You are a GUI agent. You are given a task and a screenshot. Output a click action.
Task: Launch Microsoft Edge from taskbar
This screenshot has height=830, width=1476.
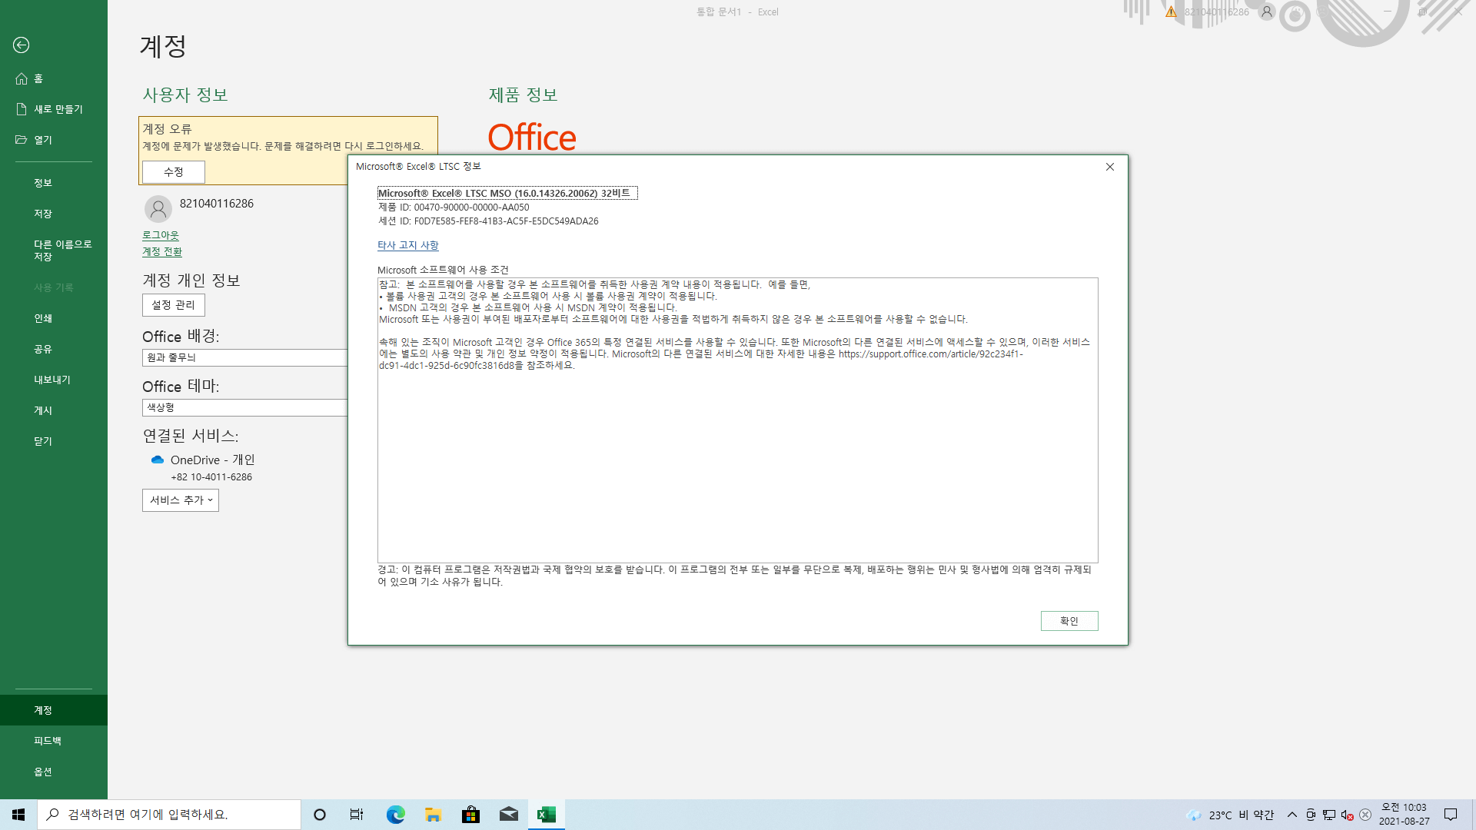point(395,815)
